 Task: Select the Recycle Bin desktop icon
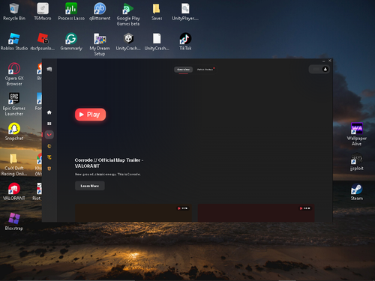pyautogui.click(x=14, y=12)
